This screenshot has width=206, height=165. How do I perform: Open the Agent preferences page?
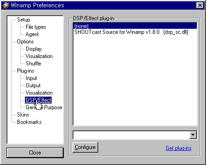(x=32, y=34)
